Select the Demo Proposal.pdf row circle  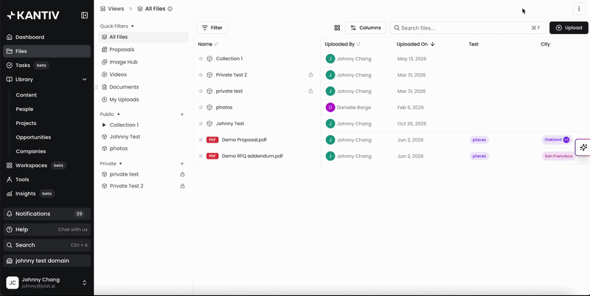pyautogui.click(x=201, y=140)
